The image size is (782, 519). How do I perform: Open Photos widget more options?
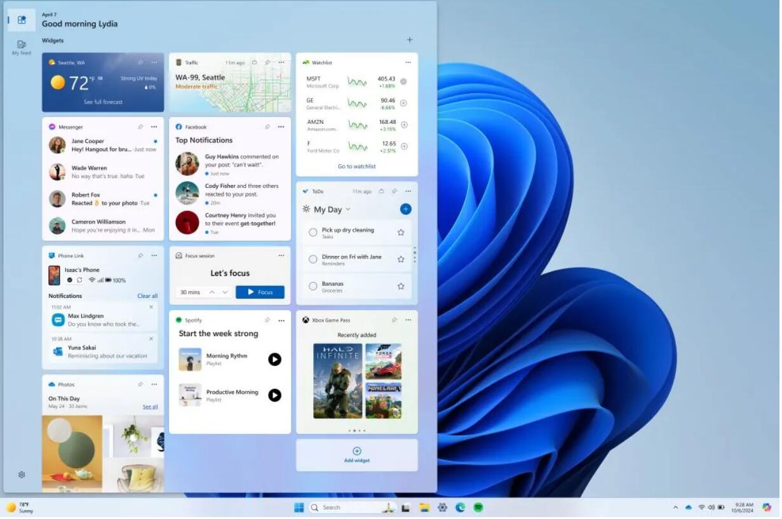[x=154, y=386]
